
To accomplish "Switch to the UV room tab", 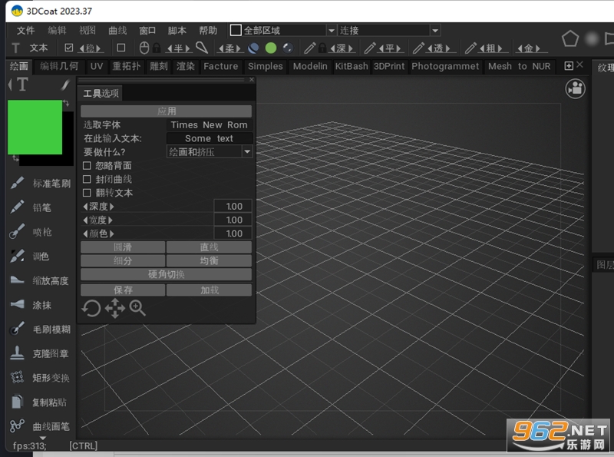I will point(97,66).
